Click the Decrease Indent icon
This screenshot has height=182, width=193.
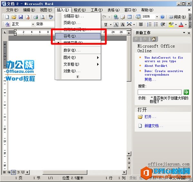pos(163,24)
